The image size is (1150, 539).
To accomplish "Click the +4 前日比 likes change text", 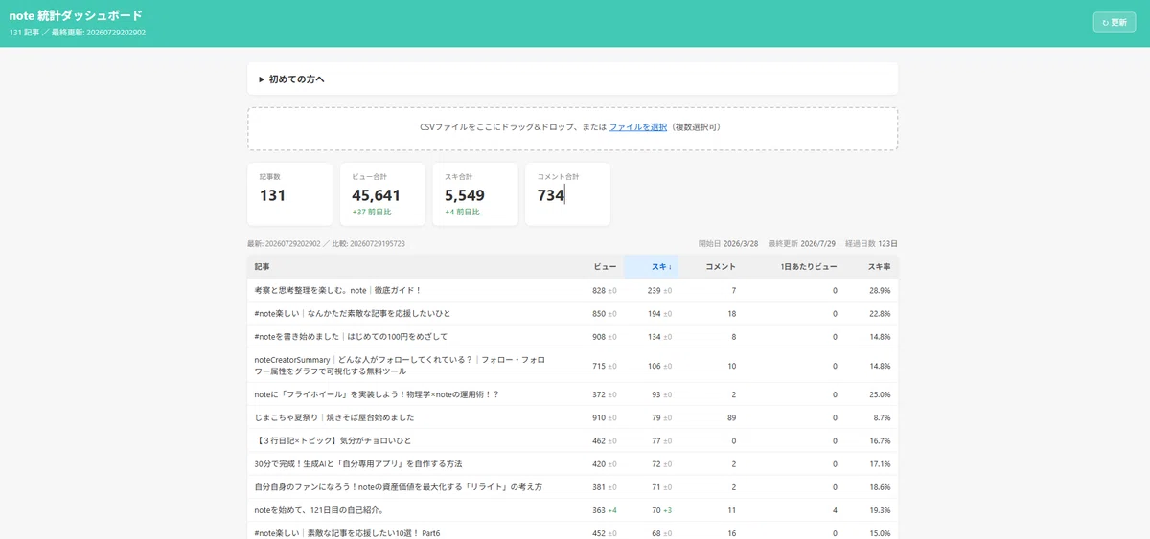I will coord(462,213).
